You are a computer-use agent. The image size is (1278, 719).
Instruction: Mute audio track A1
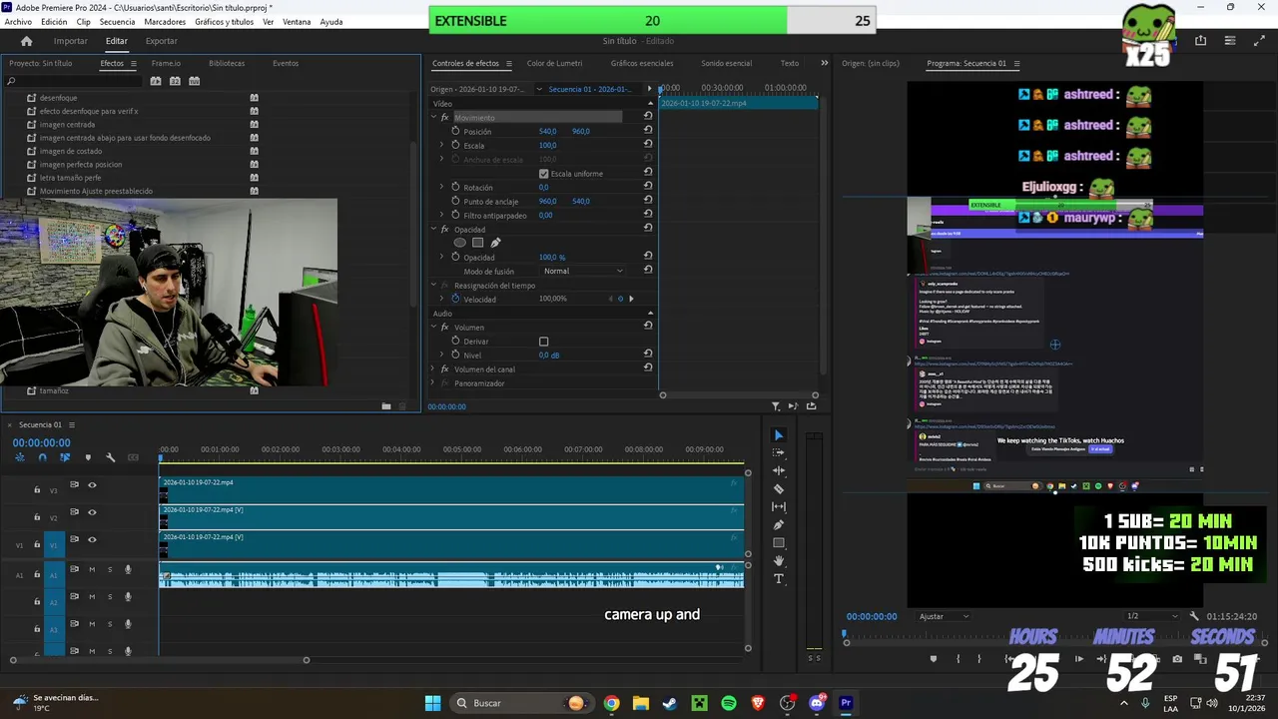pos(92,570)
